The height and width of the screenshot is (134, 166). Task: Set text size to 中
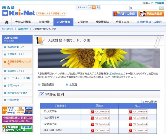[94, 7]
